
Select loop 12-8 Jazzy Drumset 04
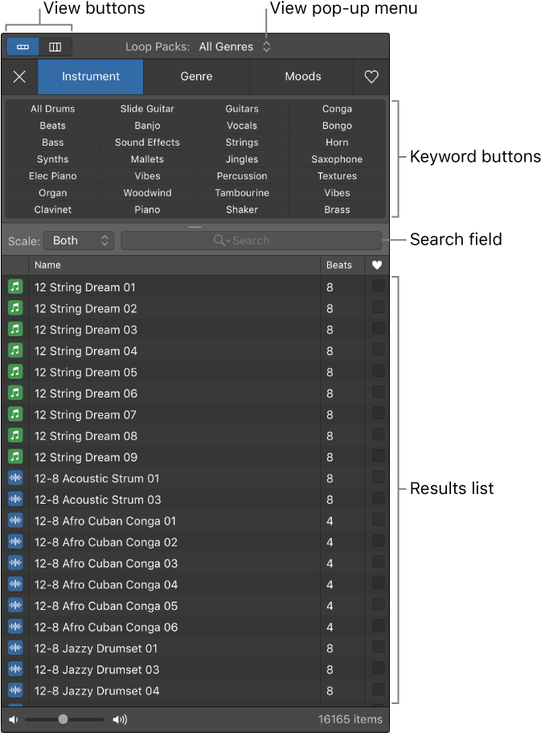tap(195, 690)
